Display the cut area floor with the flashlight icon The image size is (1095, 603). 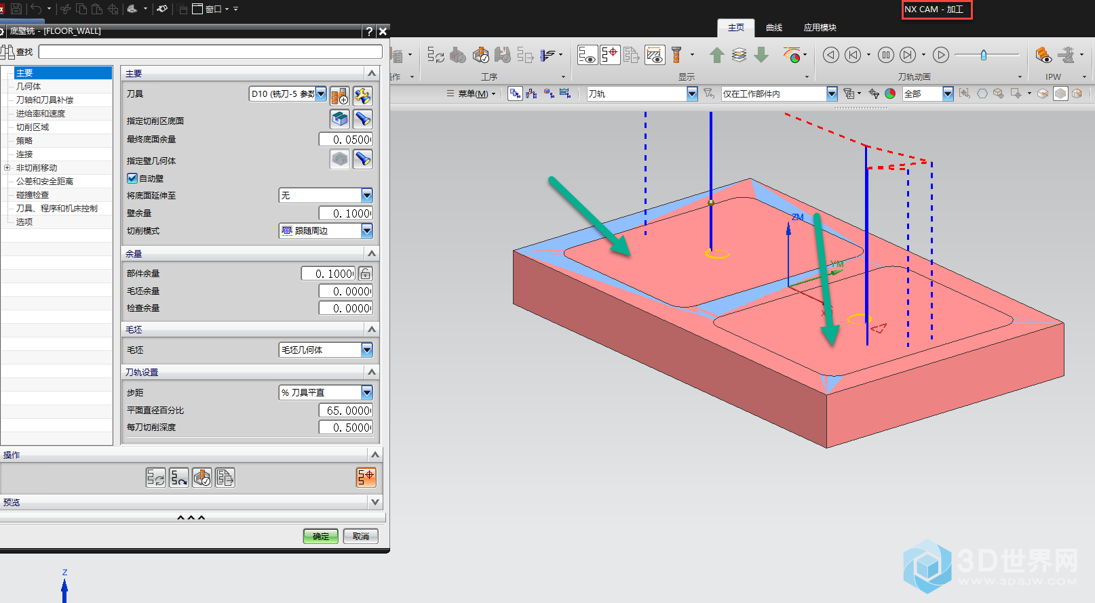[363, 119]
